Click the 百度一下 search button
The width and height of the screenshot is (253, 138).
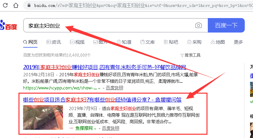226,25
